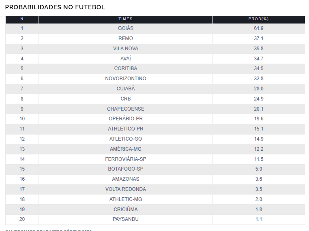Click the AVAÍ team entry
Screen dimensions: 309x231
[x=125, y=59]
